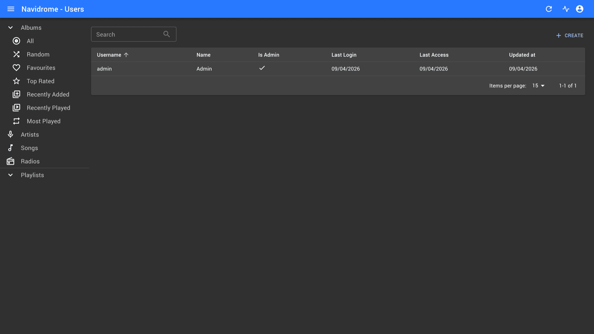The image size is (594, 334).
Task: Click Updated at date 09/04/2026
Action: click(523, 69)
